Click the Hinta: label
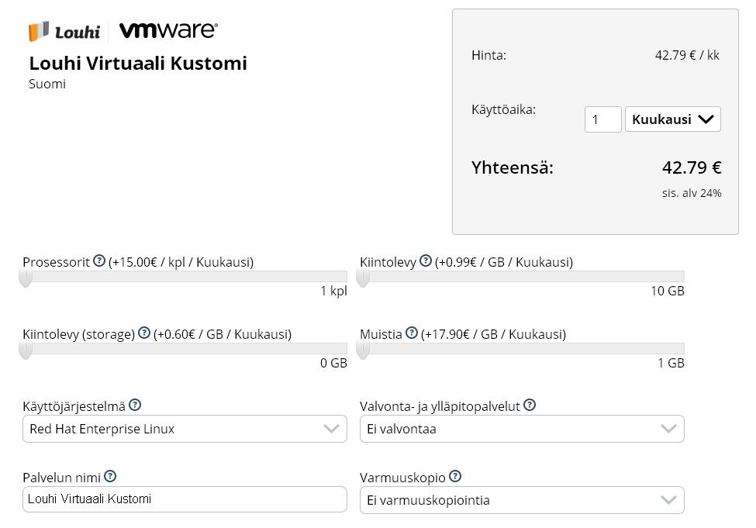Screen dimensions: 756x528 pyautogui.click(x=489, y=56)
